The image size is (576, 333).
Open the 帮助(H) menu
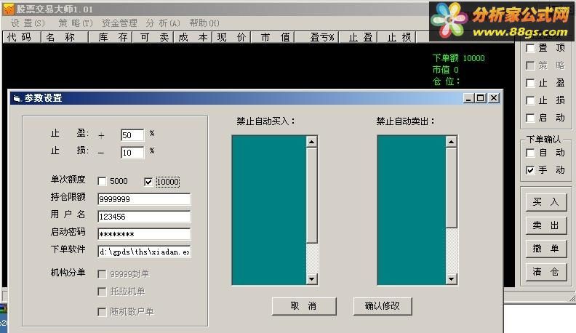[204, 23]
